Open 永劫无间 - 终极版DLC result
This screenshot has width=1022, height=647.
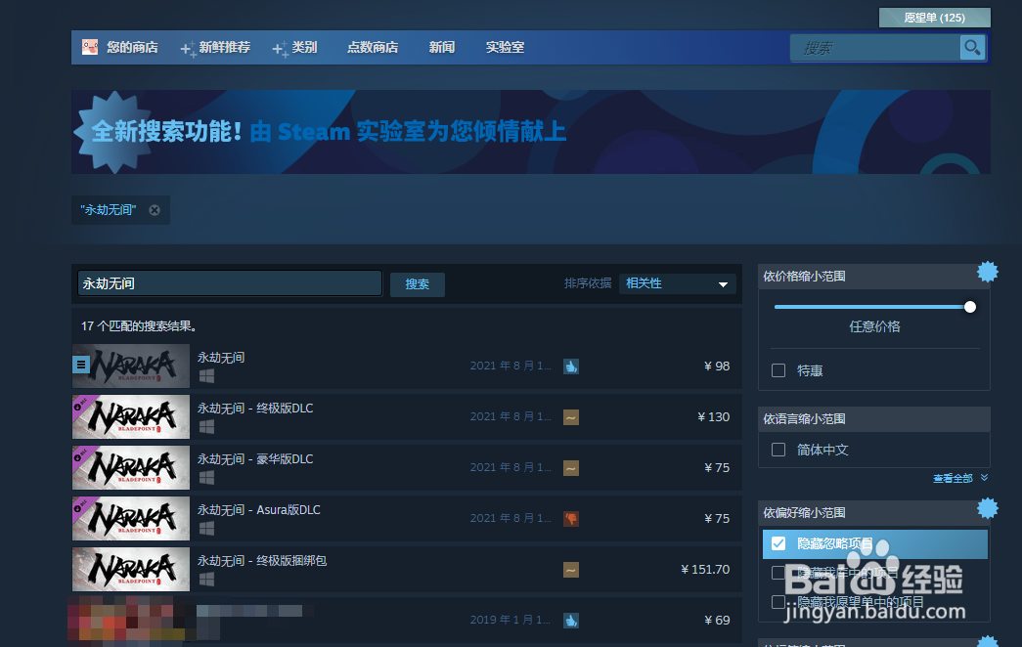click(407, 417)
